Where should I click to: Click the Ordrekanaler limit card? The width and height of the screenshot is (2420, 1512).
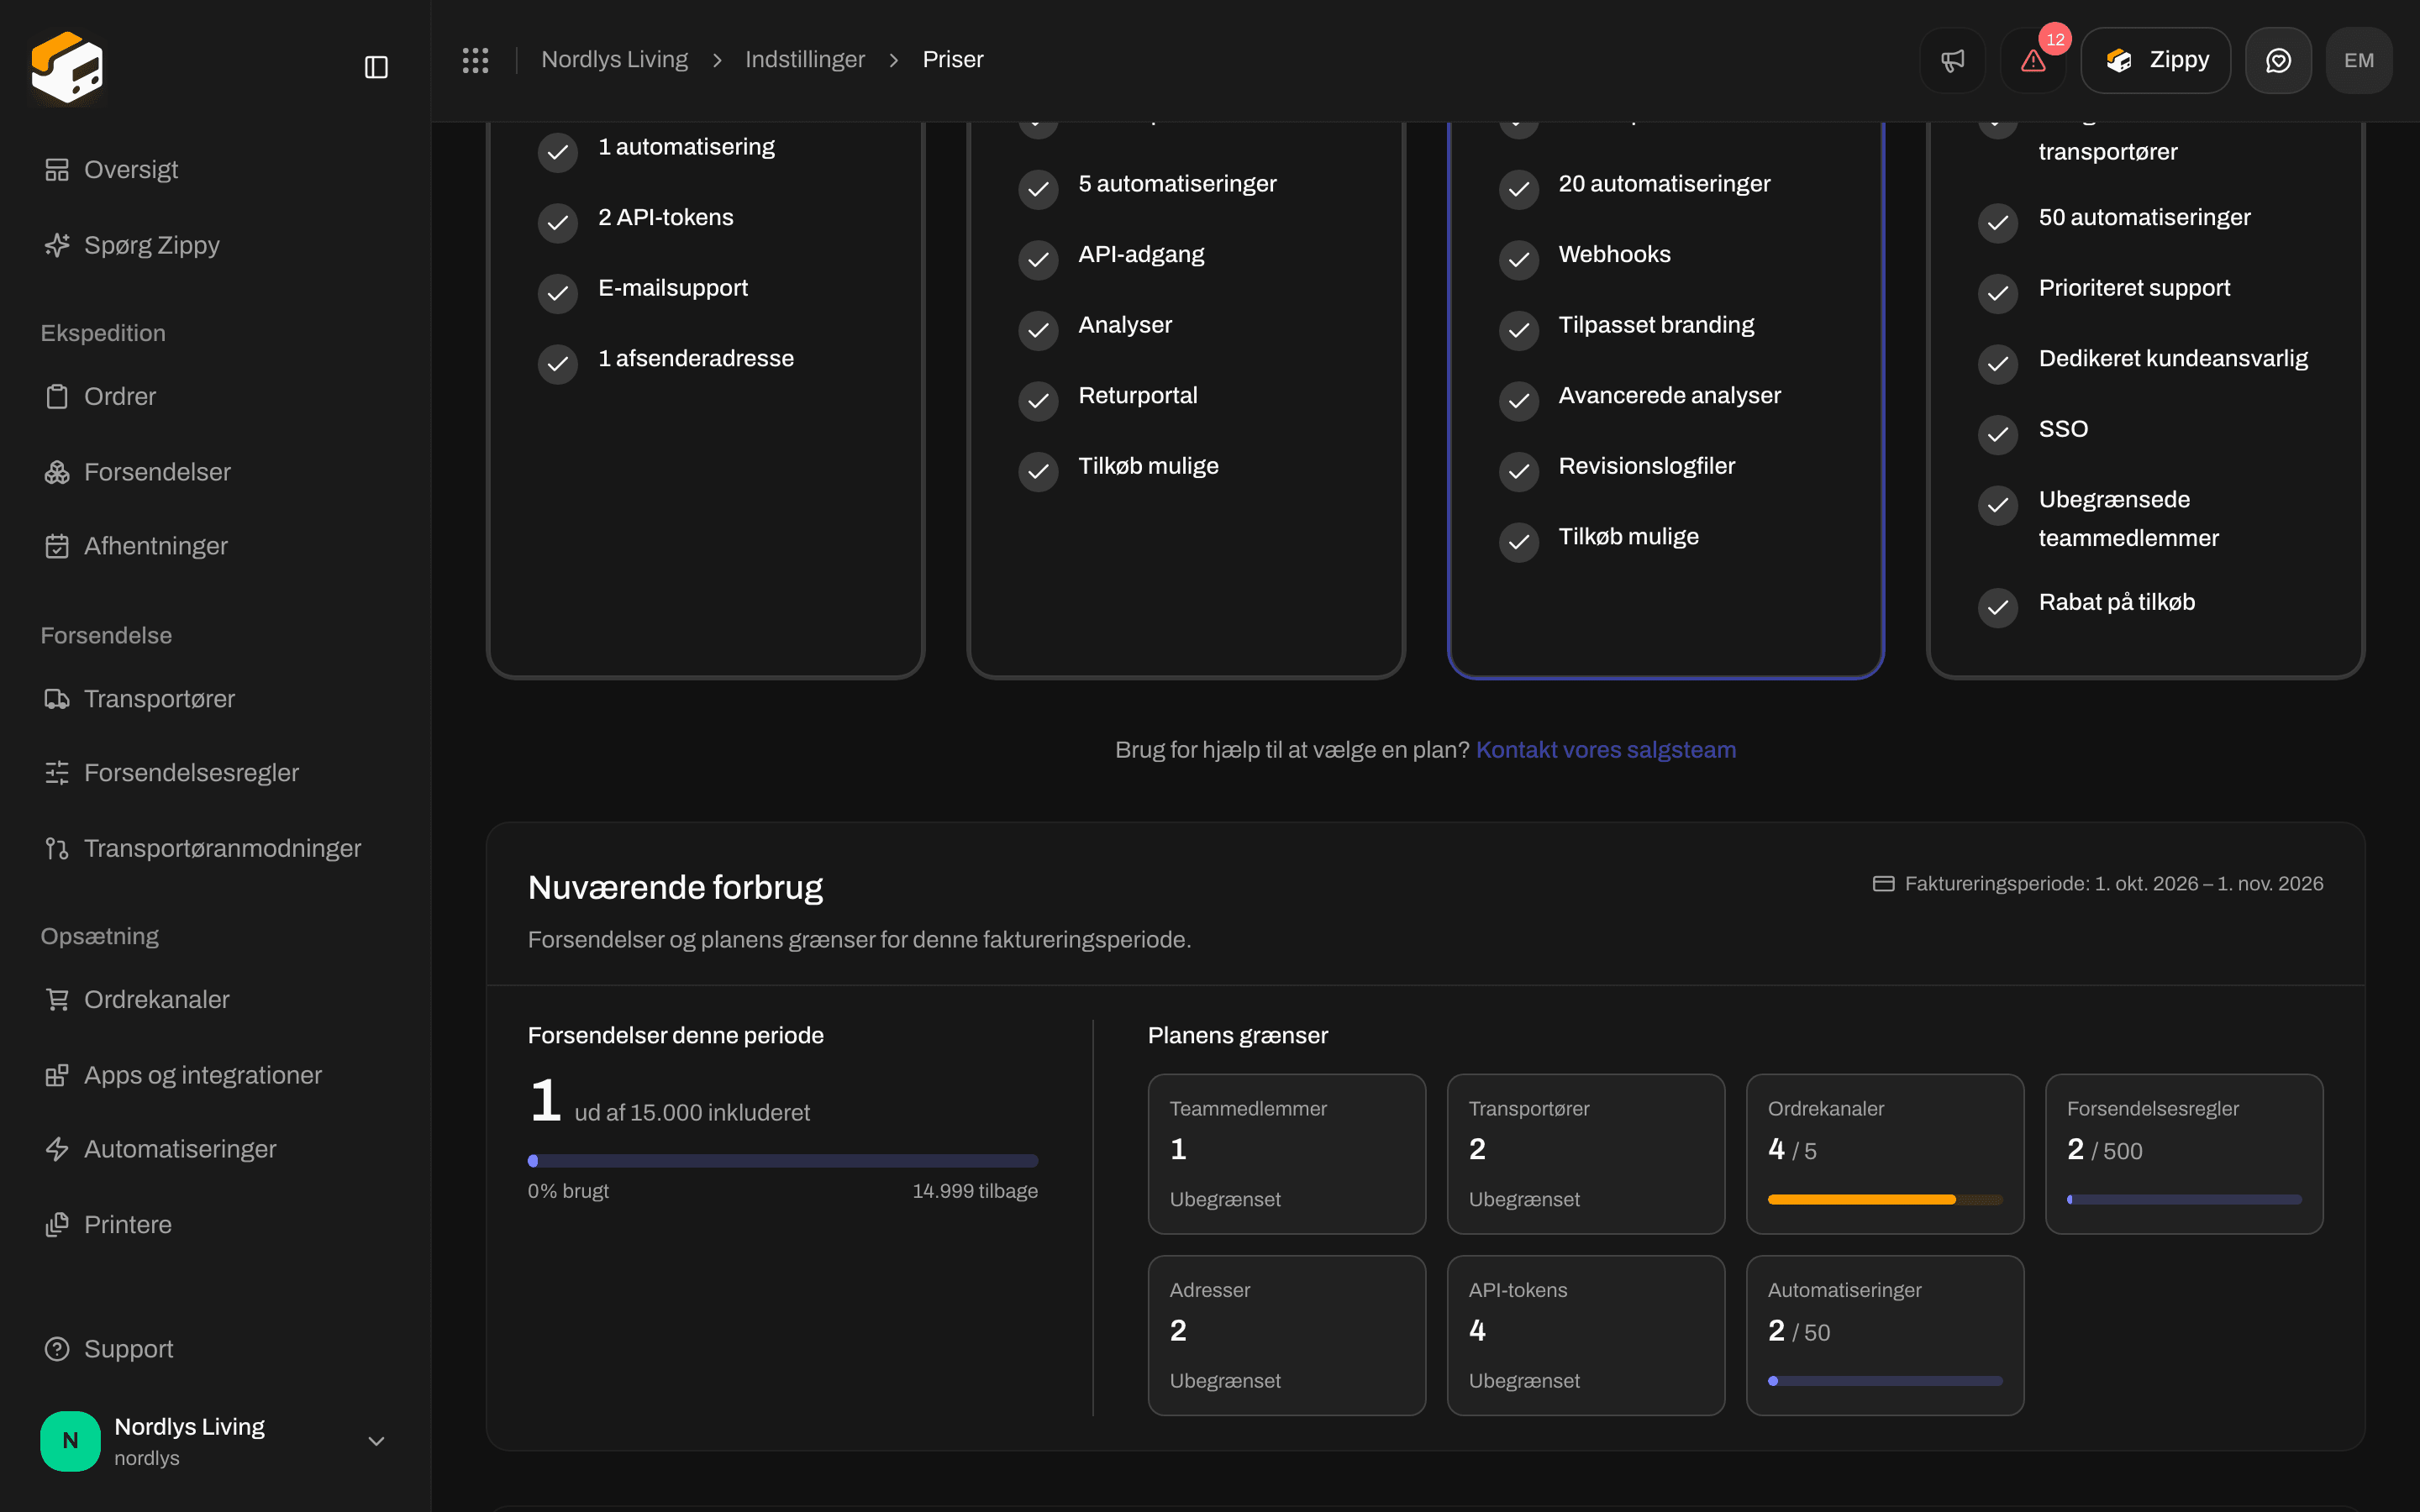[1885, 1154]
